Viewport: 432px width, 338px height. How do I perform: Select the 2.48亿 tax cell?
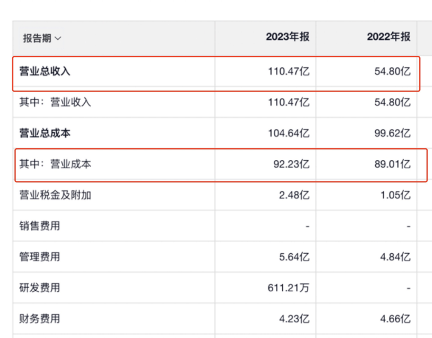[294, 195]
